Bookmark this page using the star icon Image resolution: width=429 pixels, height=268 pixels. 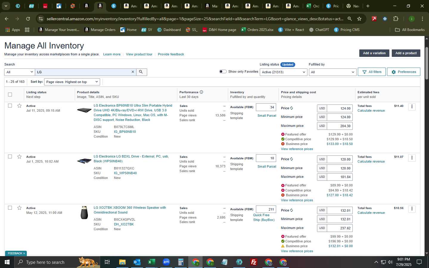coord(359,19)
